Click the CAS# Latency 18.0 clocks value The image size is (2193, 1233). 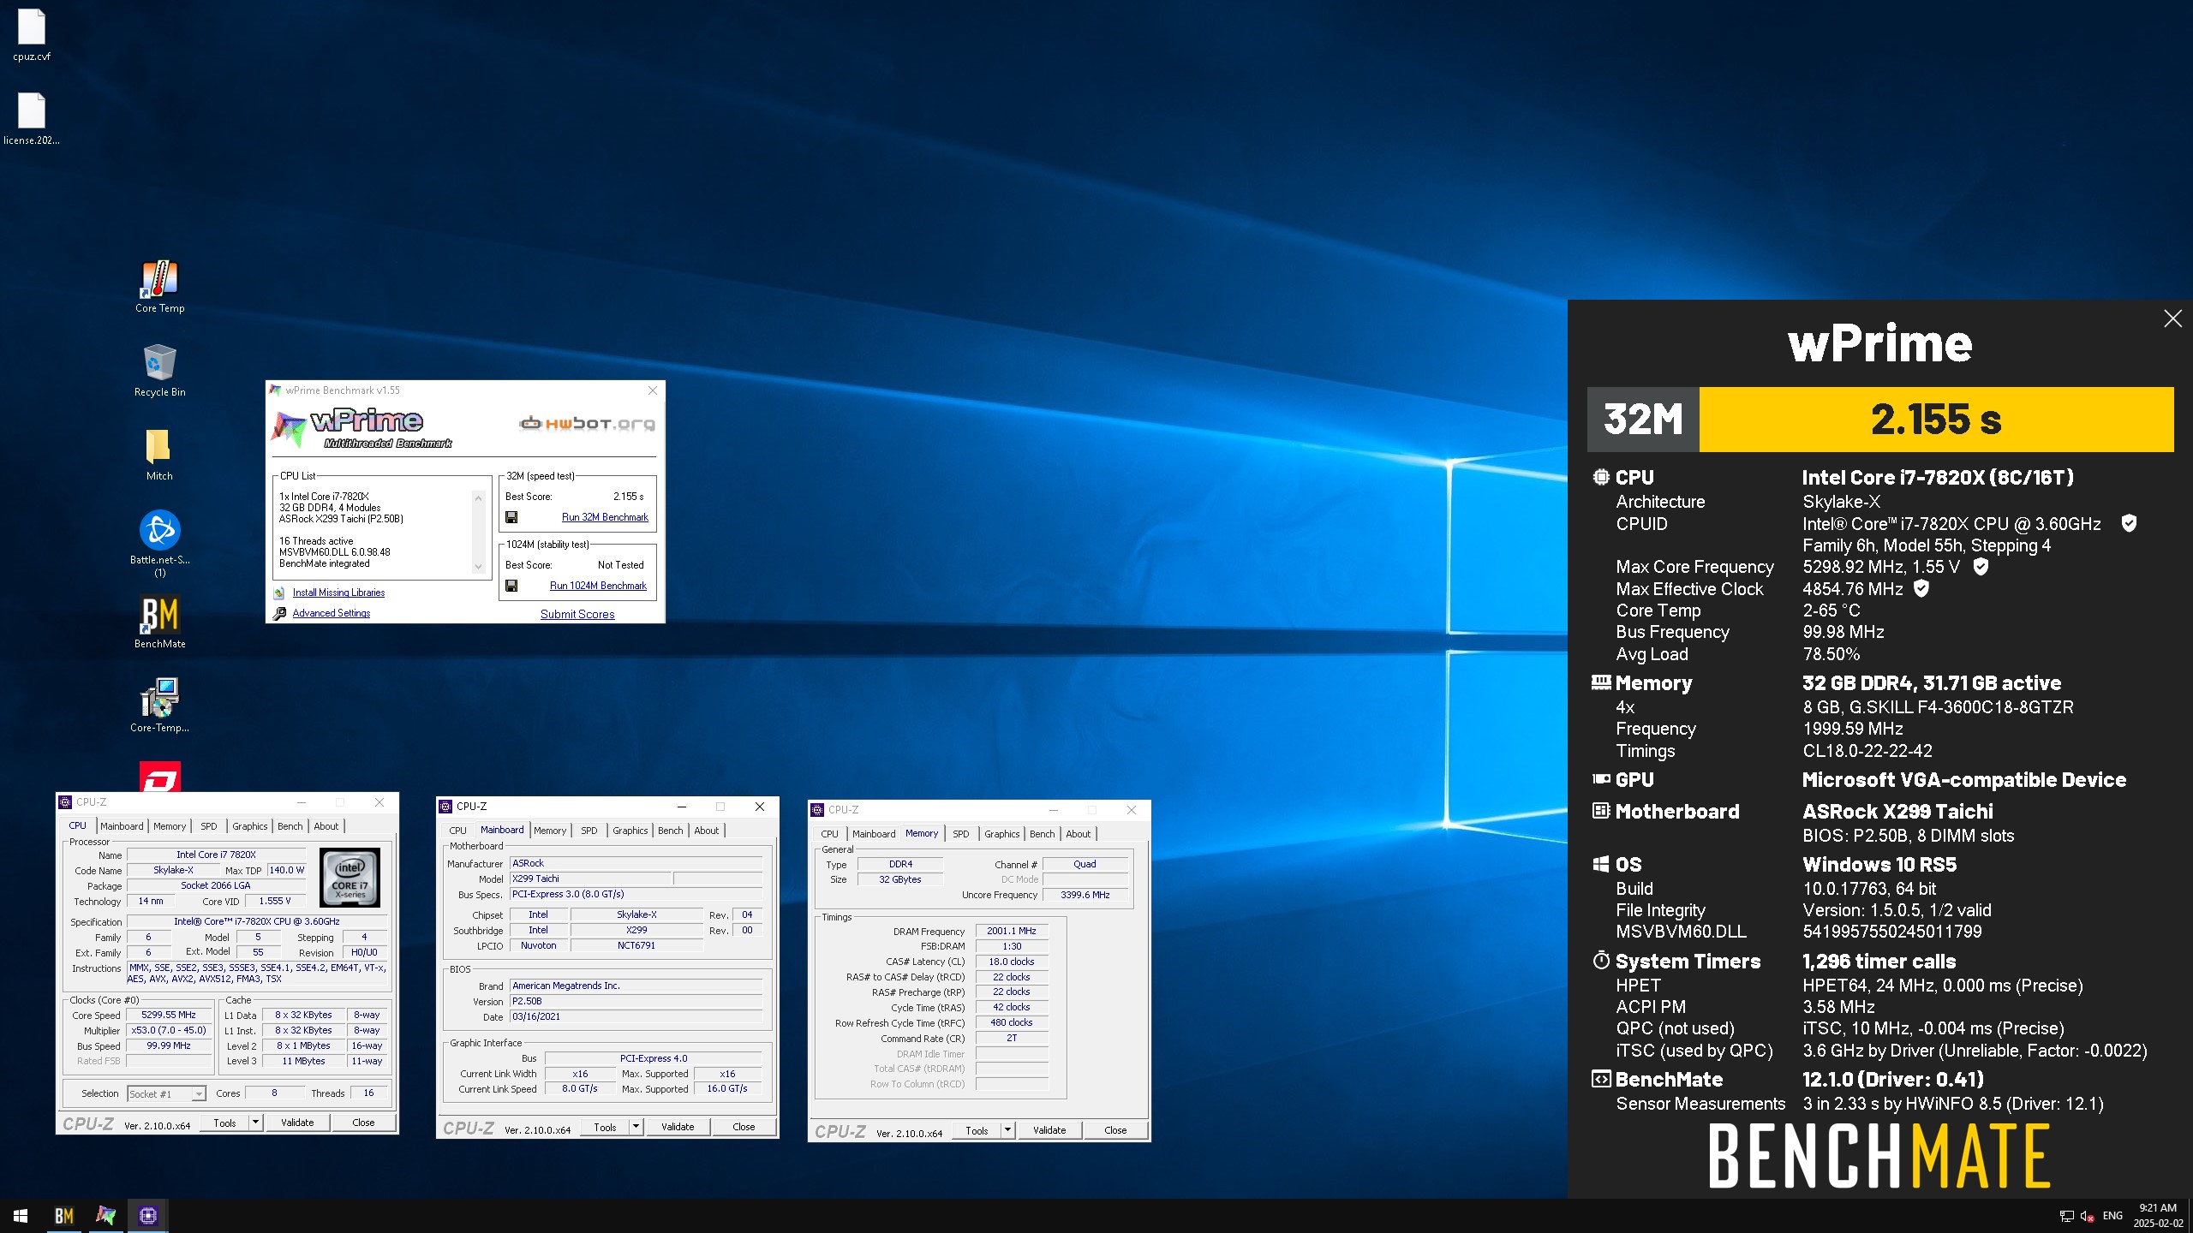1012,962
